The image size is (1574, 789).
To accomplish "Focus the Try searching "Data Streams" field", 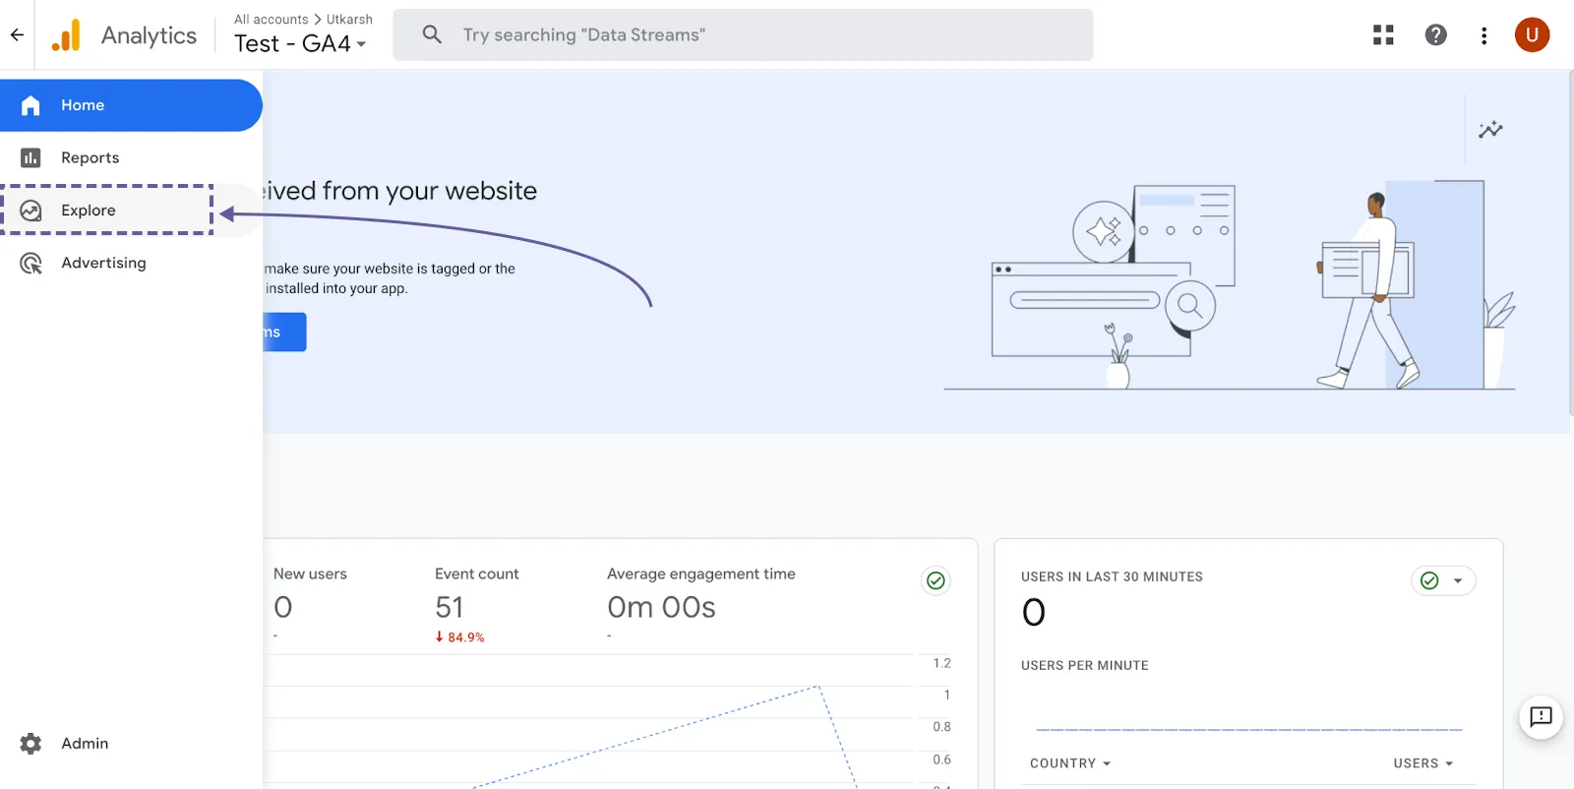I will point(743,35).
